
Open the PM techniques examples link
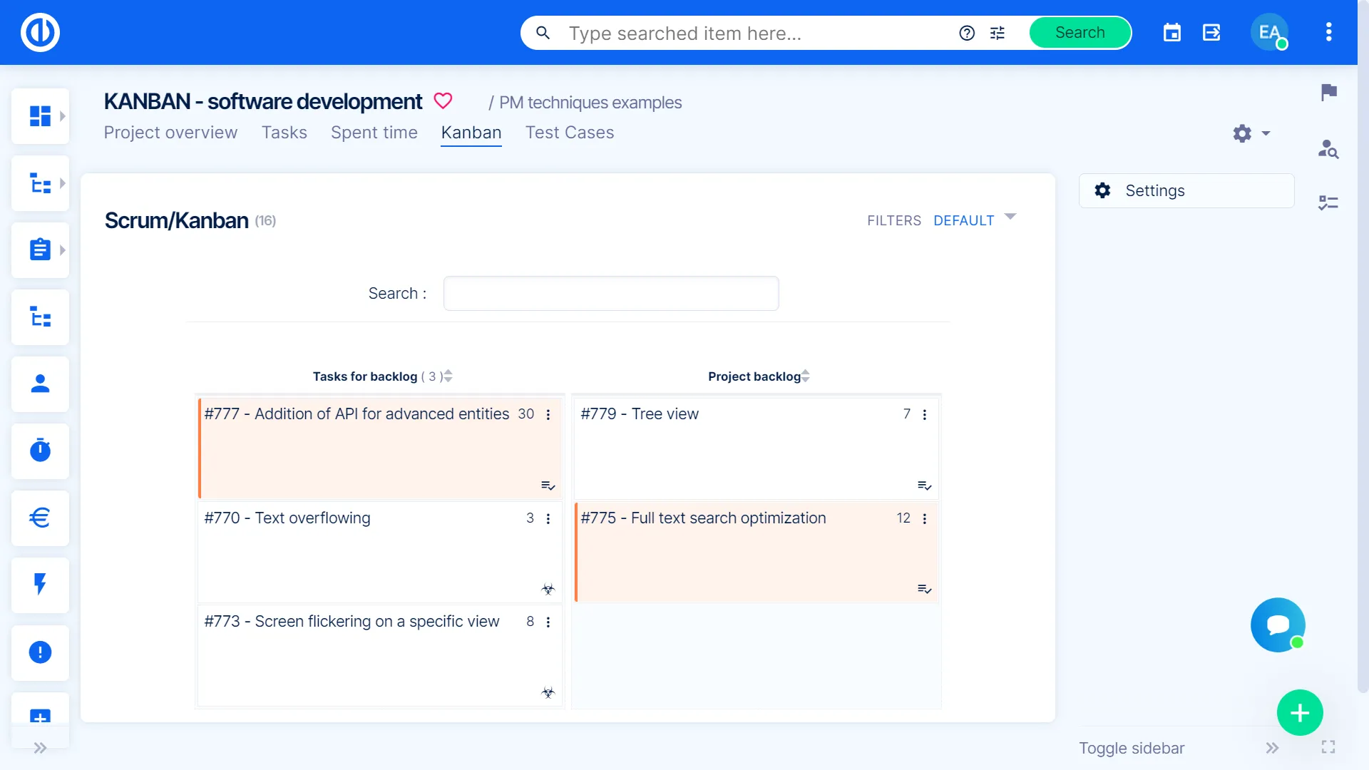pyautogui.click(x=590, y=103)
